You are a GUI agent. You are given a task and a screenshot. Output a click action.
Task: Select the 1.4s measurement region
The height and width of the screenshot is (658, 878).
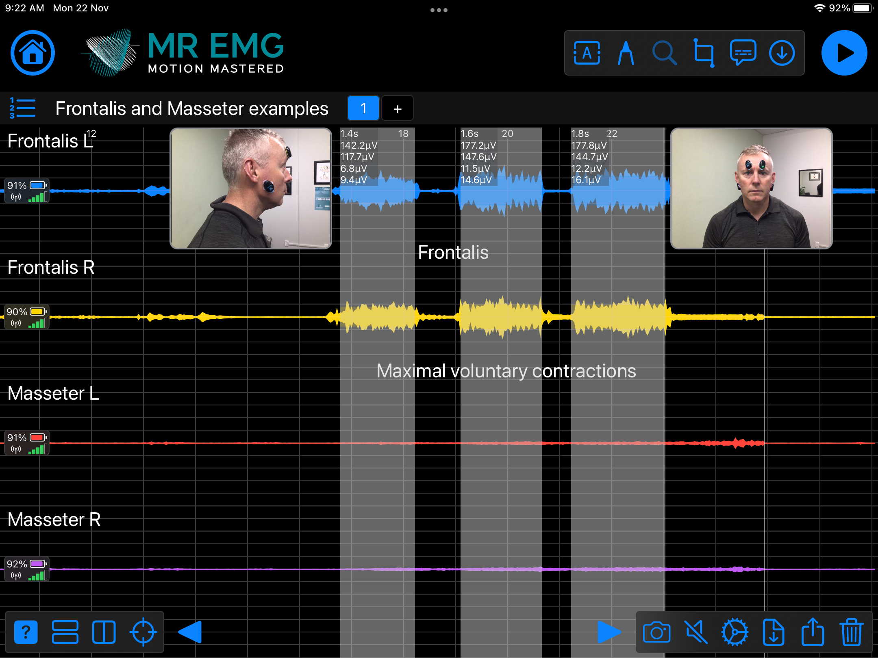point(377,393)
